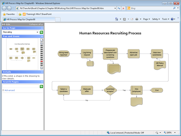Click Collapse all in the sidebar
Image resolution: width=181 pixels, height=136 pixels.
[36, 24]
